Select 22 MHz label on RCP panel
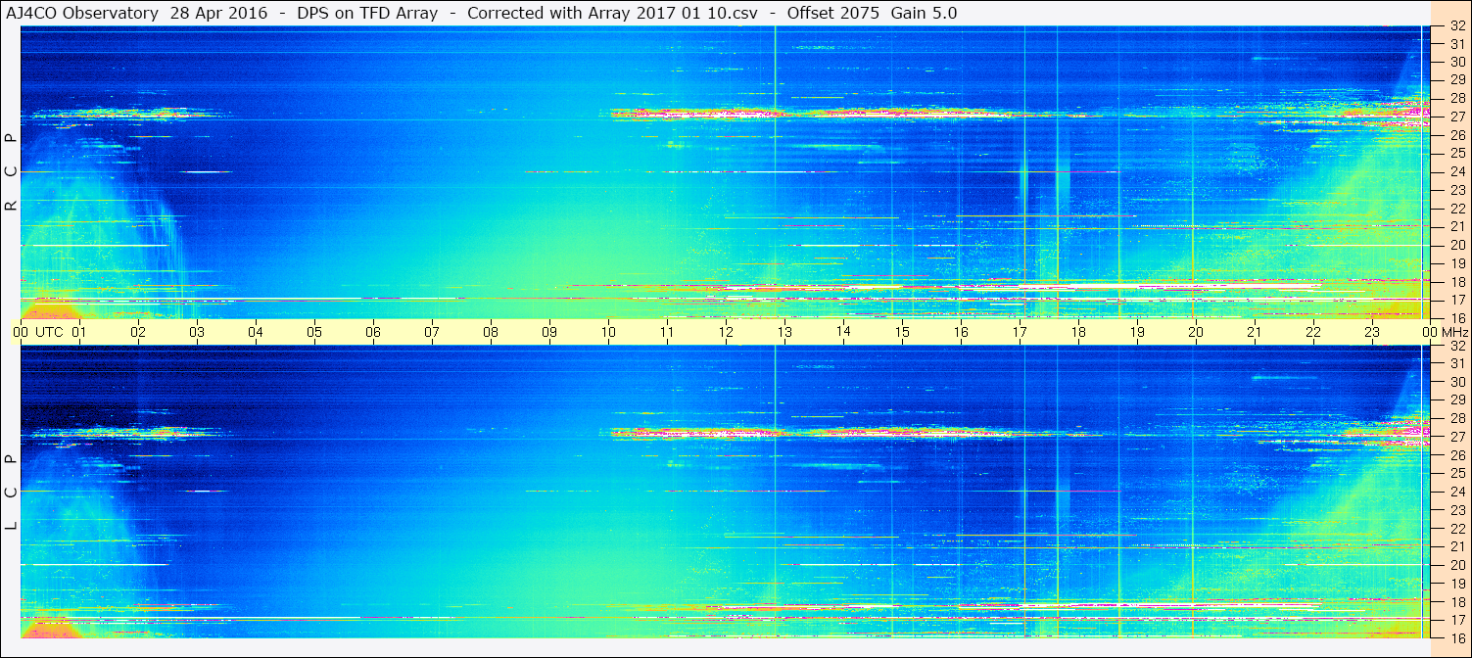Viewport: 1472px width, 658px height. click(x=1457, y=209)
